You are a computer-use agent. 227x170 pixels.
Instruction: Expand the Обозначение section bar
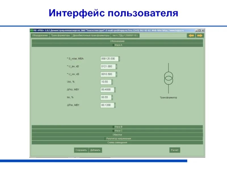pos(117,41)
